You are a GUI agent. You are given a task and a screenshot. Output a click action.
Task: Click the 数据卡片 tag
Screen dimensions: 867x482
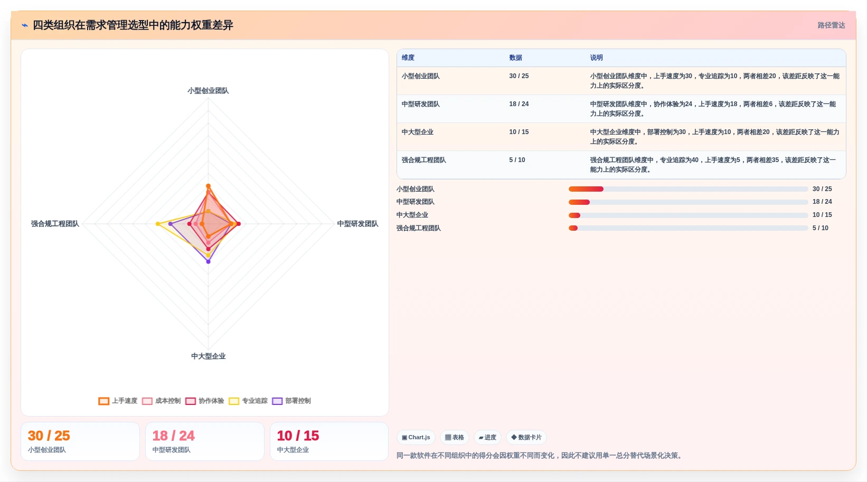526,437
